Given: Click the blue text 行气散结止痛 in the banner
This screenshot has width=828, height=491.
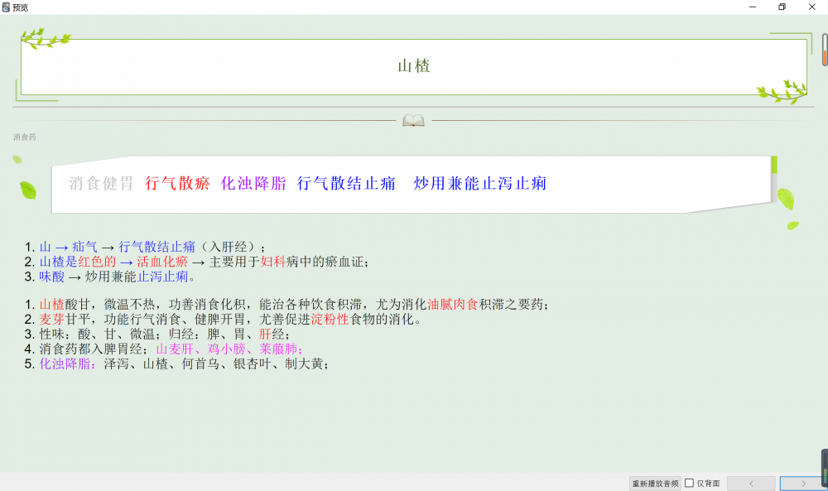Looking at the screenshot, I should pyautogui.click(x=346, y=183).
